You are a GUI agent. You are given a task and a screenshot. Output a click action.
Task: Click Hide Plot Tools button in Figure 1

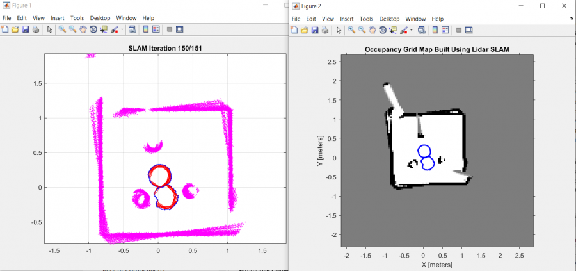point(169,29)
